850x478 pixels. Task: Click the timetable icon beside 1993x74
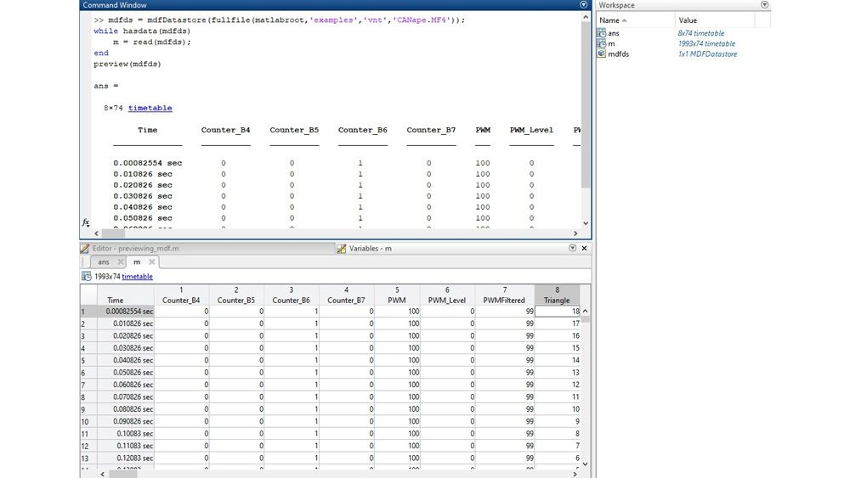click(x=86, y=277)
